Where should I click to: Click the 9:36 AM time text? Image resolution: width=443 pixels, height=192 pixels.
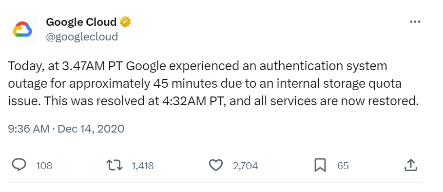[x=29, y=129]
